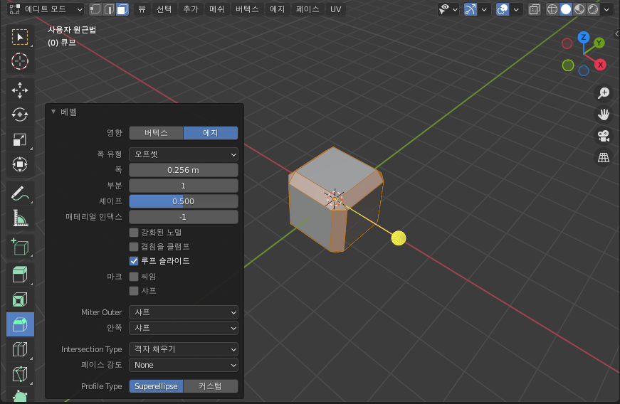Choose 커스텀 profile type
Image resolution: width=620 pixels, height=404 pixels.
click(211, 387)
